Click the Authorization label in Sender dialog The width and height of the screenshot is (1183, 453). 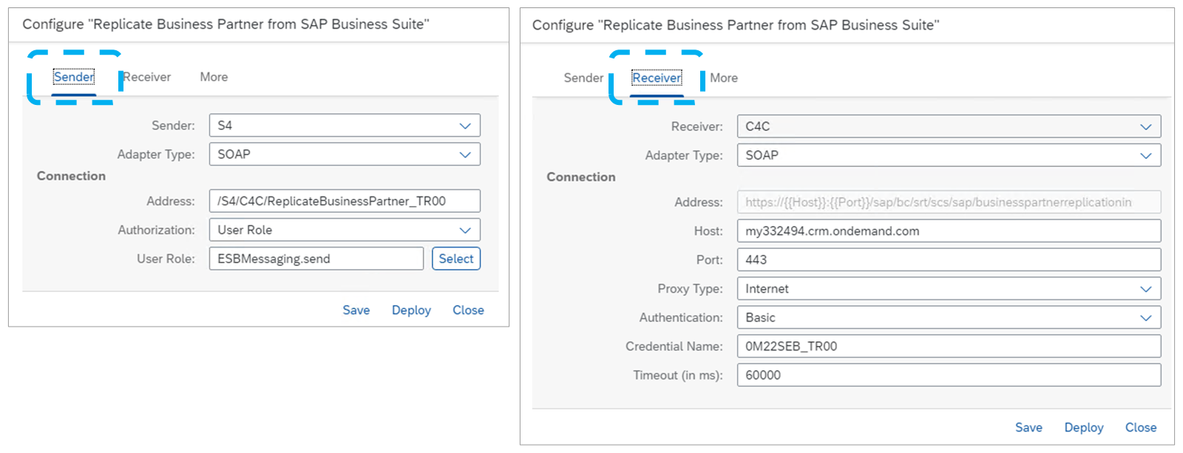click(x=157, y=230)
